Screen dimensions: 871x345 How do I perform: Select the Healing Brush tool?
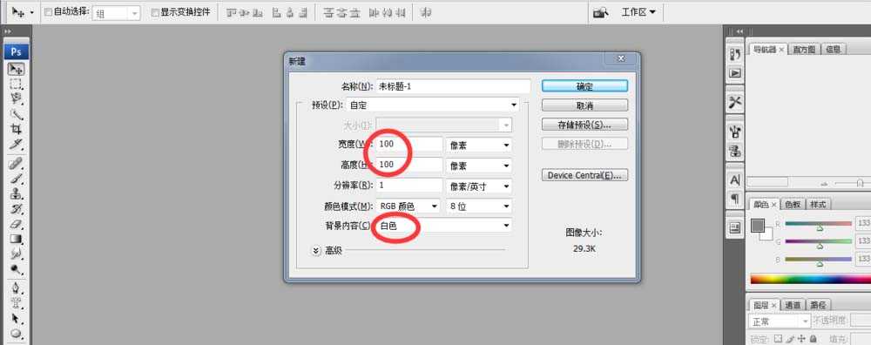pyautogui.click(x=16, y=163)
